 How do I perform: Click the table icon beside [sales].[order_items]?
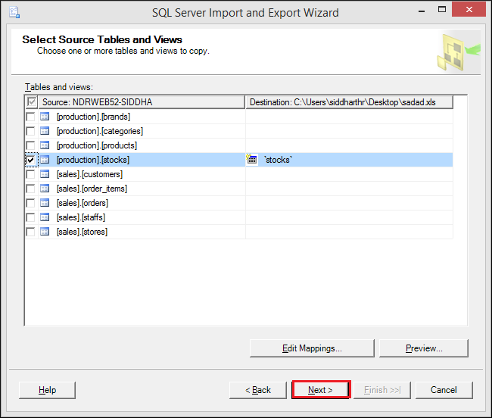45,189
